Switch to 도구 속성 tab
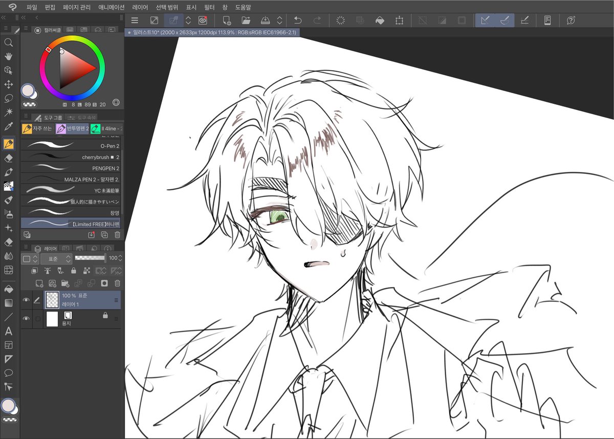The image size is (614, 439). coord(81,118)
